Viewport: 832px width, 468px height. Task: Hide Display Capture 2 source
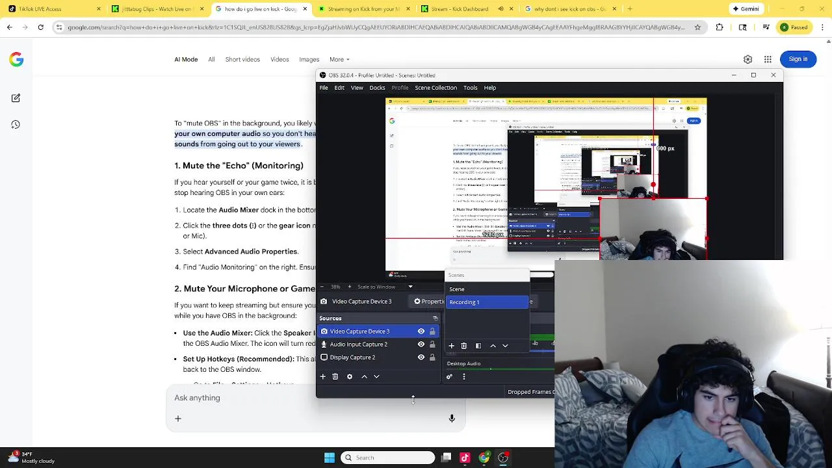[421, 357]
